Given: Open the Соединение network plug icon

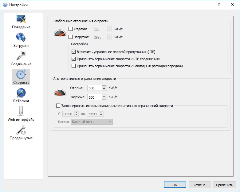Looking at the screenshot, I should [x=21, y=56].
